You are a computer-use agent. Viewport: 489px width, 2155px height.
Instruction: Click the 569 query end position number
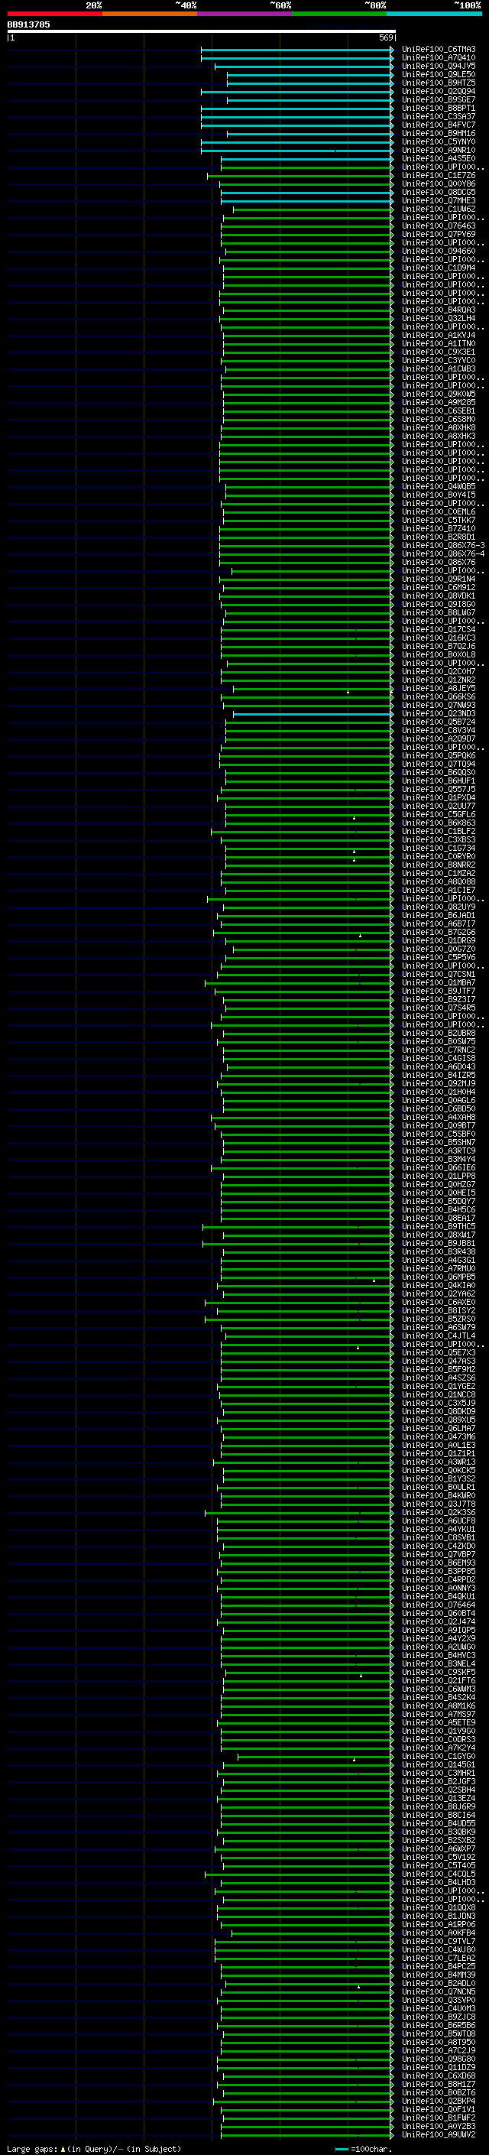385,37
